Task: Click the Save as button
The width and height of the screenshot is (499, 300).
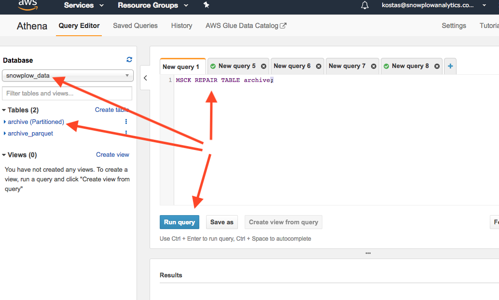Action: click(222, 222)
